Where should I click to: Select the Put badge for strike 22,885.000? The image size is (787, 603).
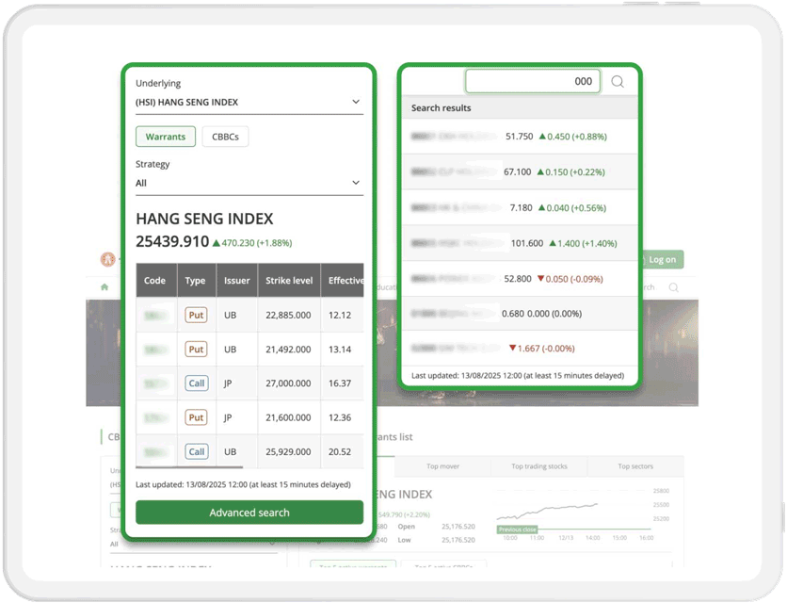click(x=196, y=316)
